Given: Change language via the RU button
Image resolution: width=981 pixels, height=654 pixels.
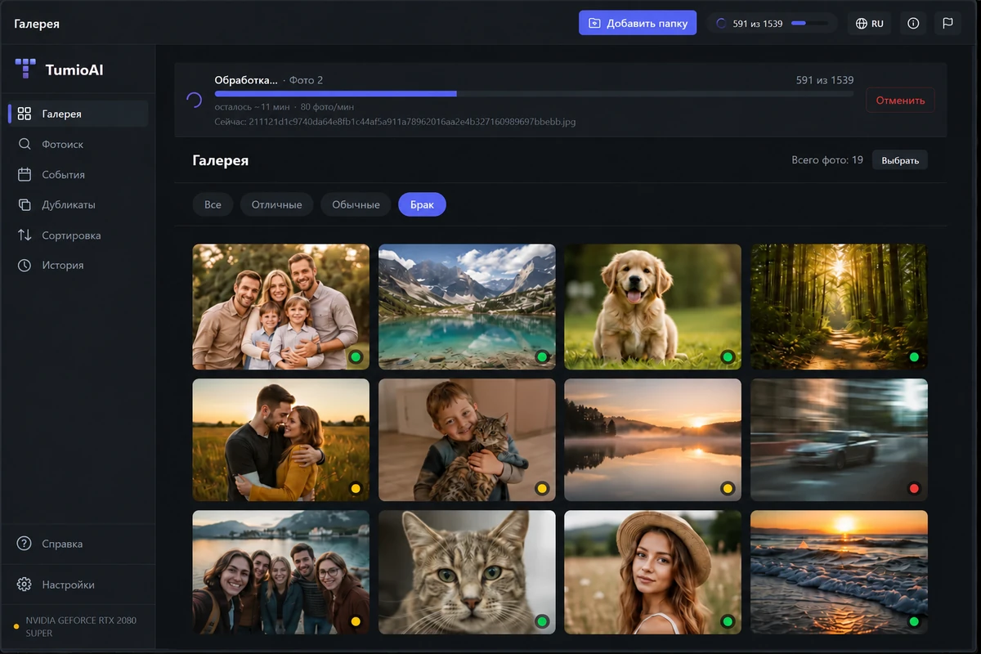Looking at the screenshot, I should 869,23.
